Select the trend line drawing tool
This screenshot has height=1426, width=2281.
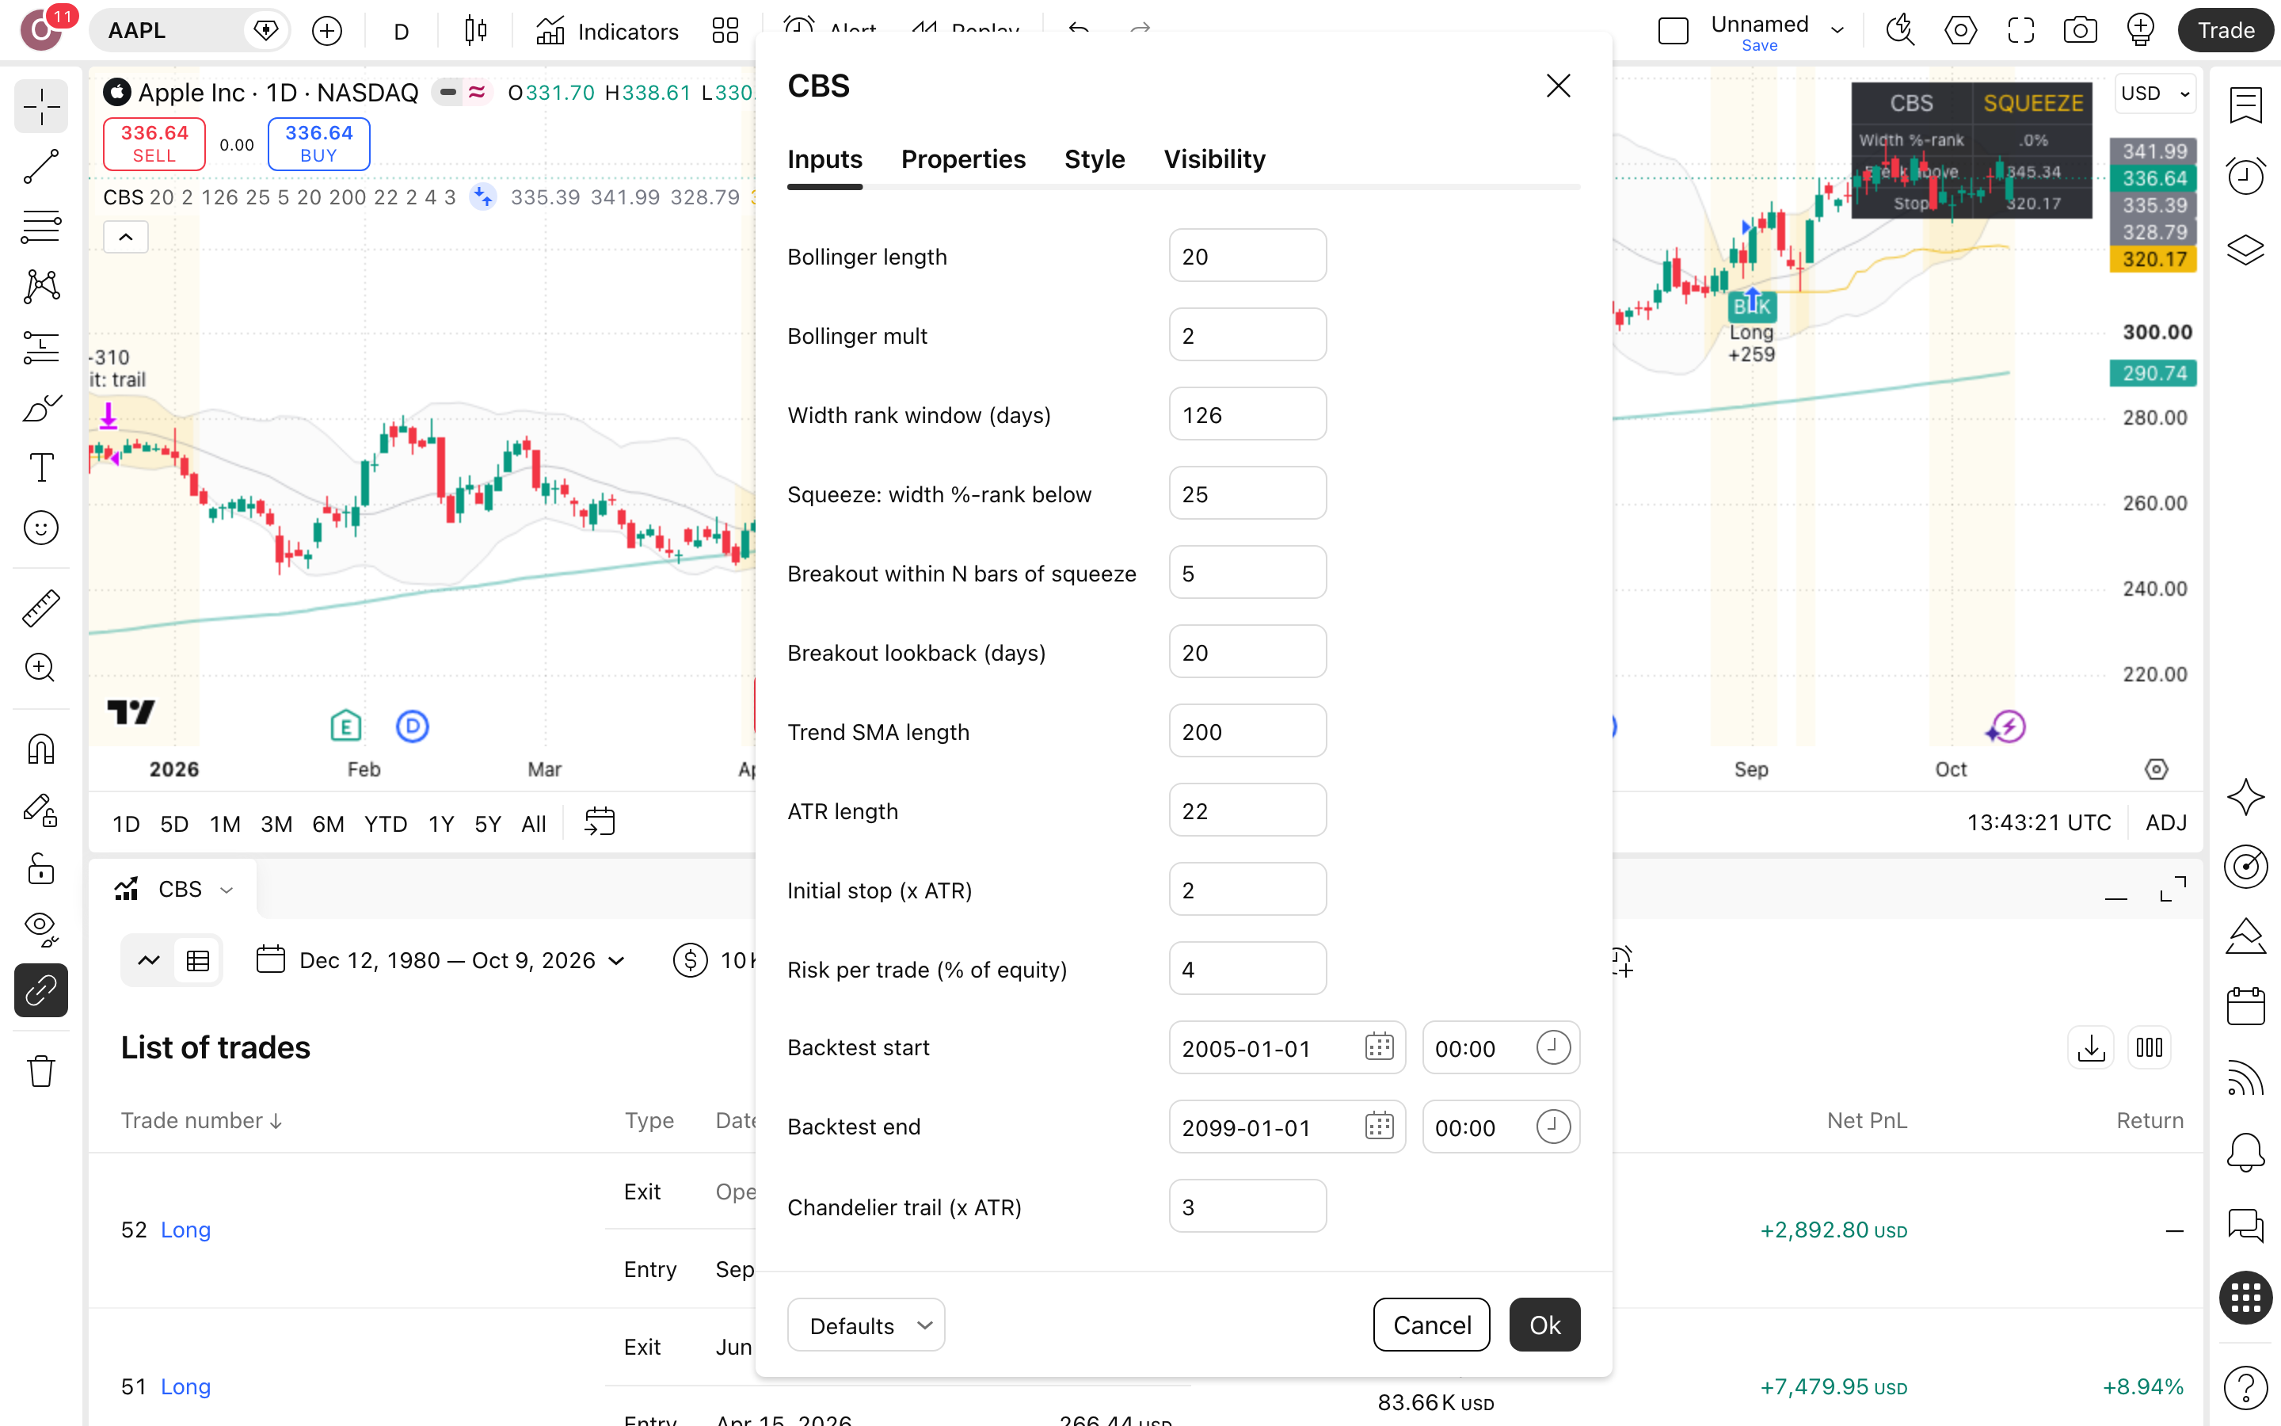point(40,166)
